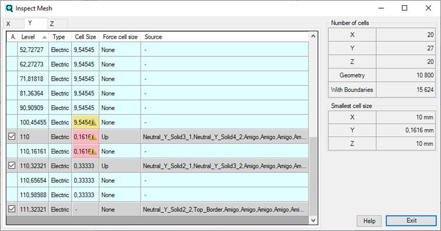Click the Exit button
Viewport: 441px width, 231px height.
(411, 221)
